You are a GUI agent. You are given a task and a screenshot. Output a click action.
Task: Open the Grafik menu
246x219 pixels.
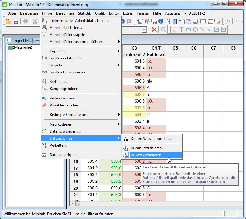(x=100, y=13)
